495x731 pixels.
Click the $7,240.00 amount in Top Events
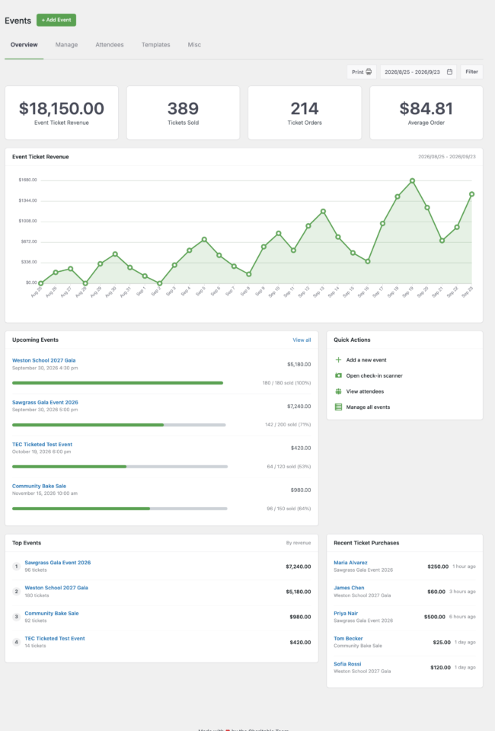point(299,567)
